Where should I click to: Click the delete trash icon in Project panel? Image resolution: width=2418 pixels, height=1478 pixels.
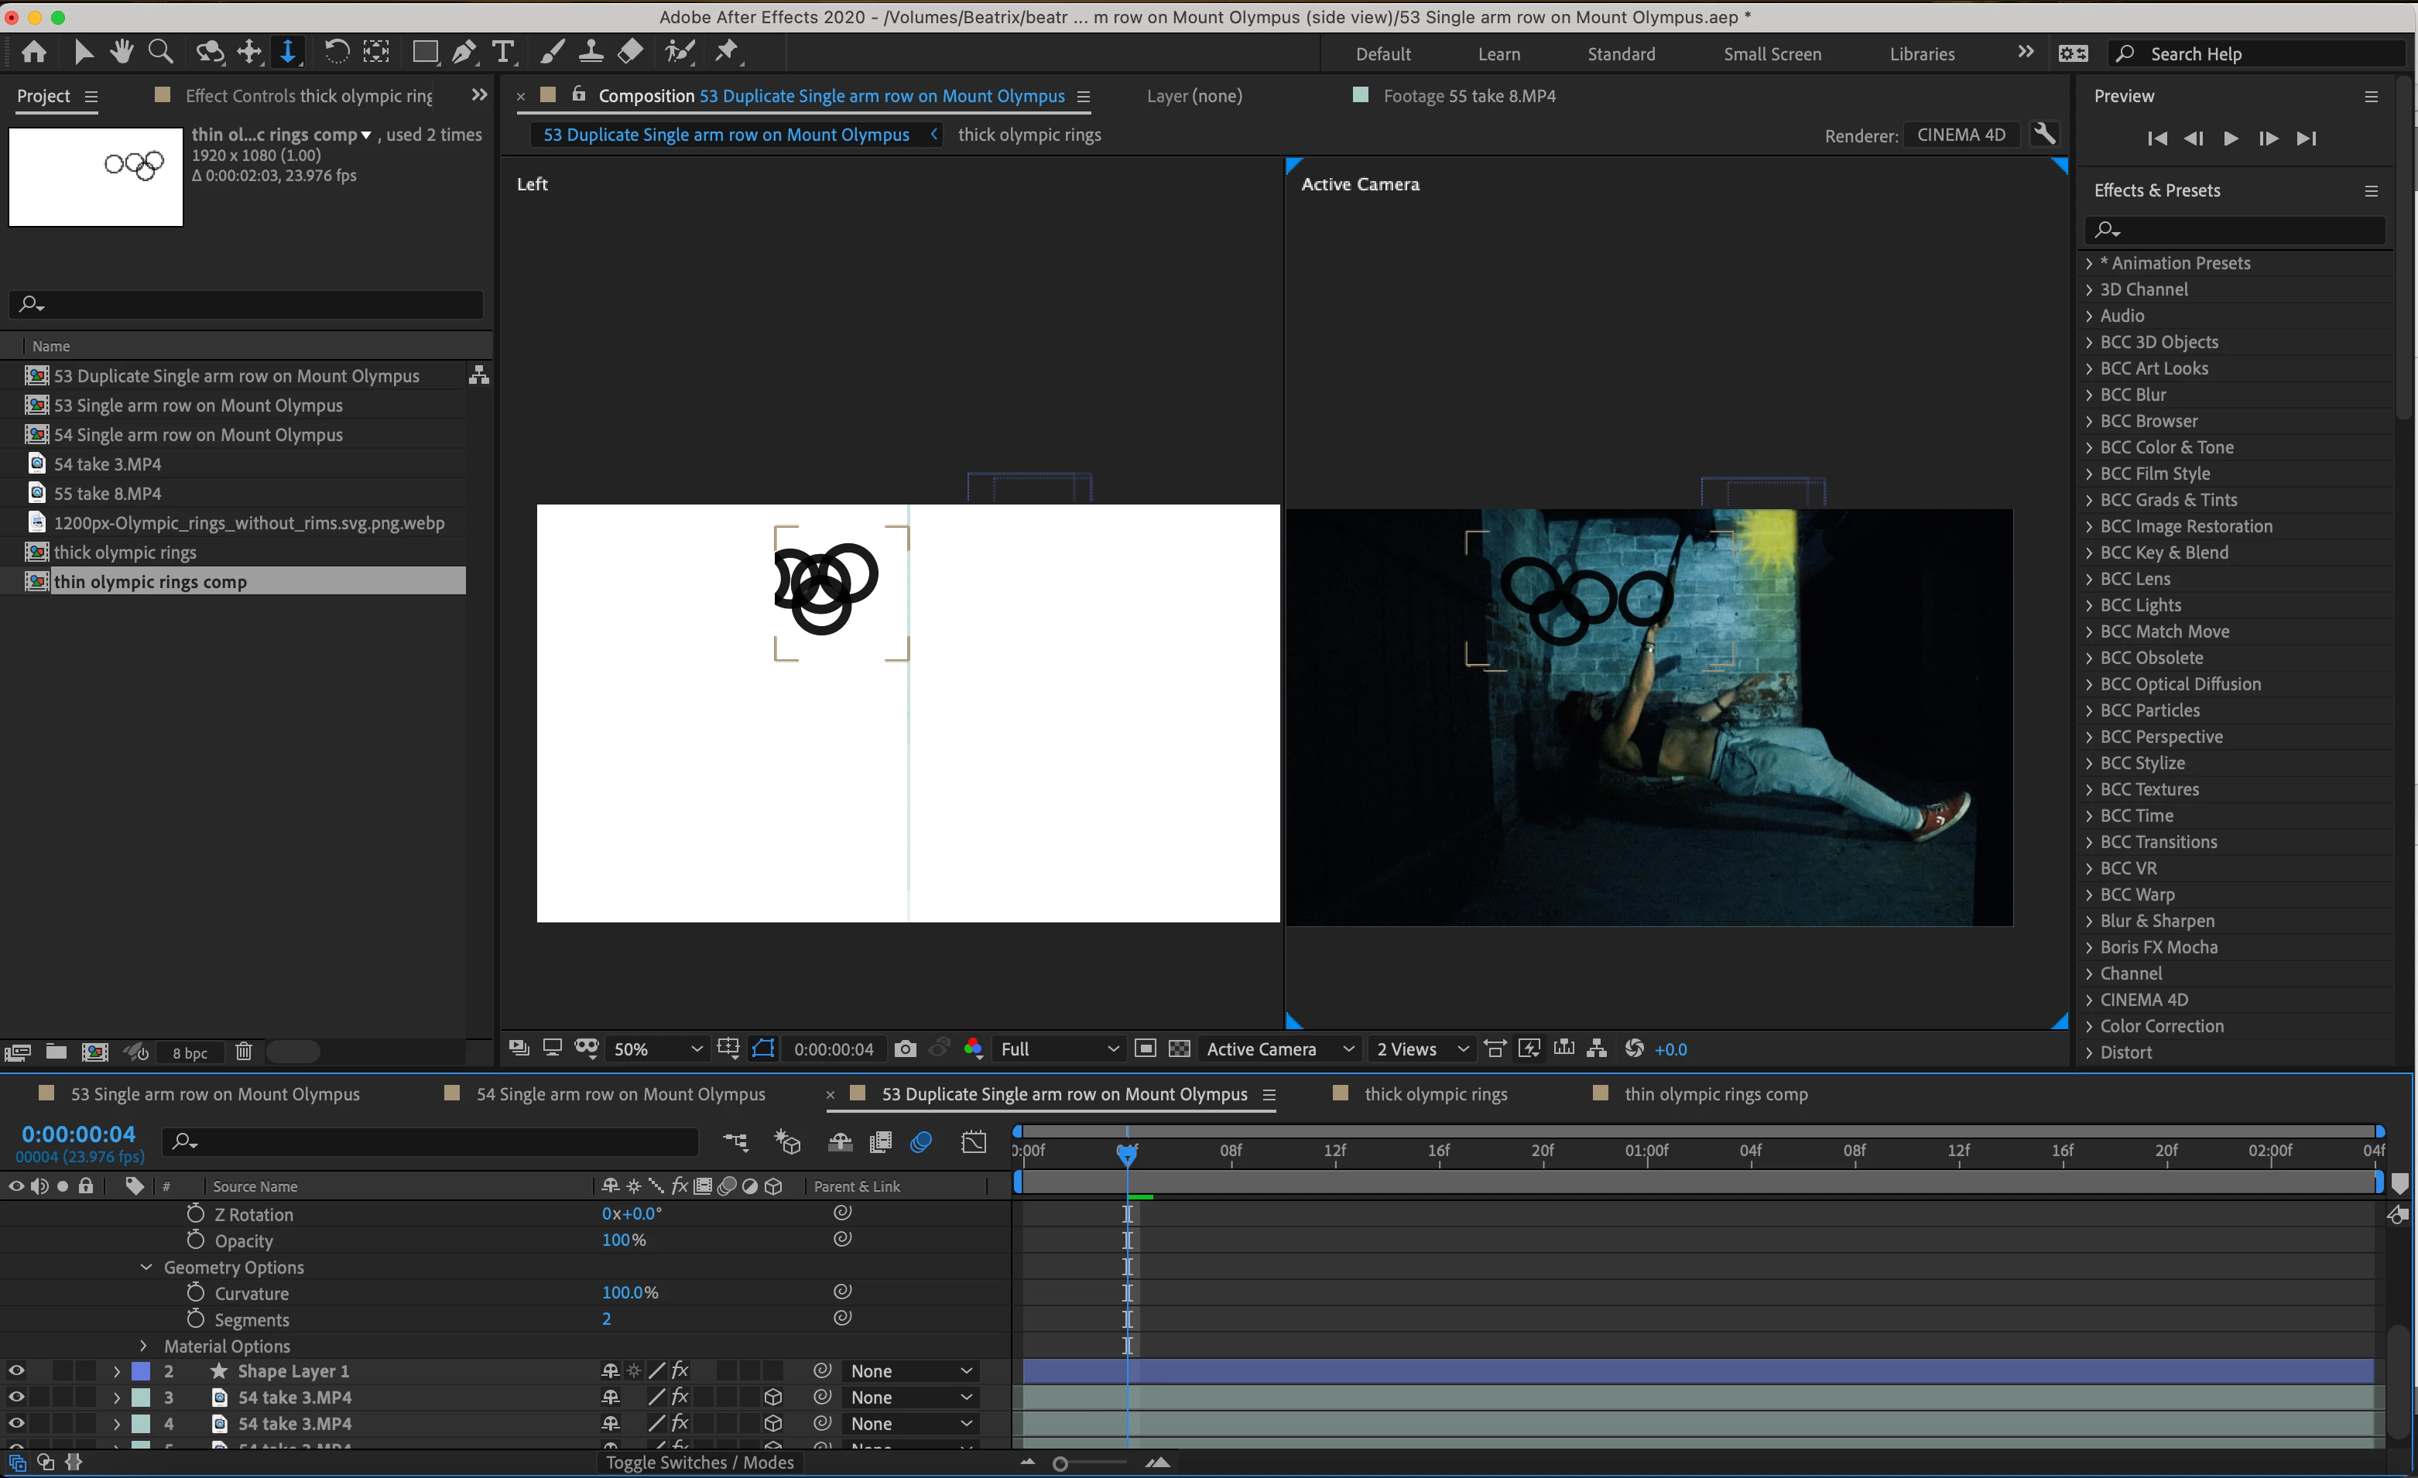point(243,1052)
